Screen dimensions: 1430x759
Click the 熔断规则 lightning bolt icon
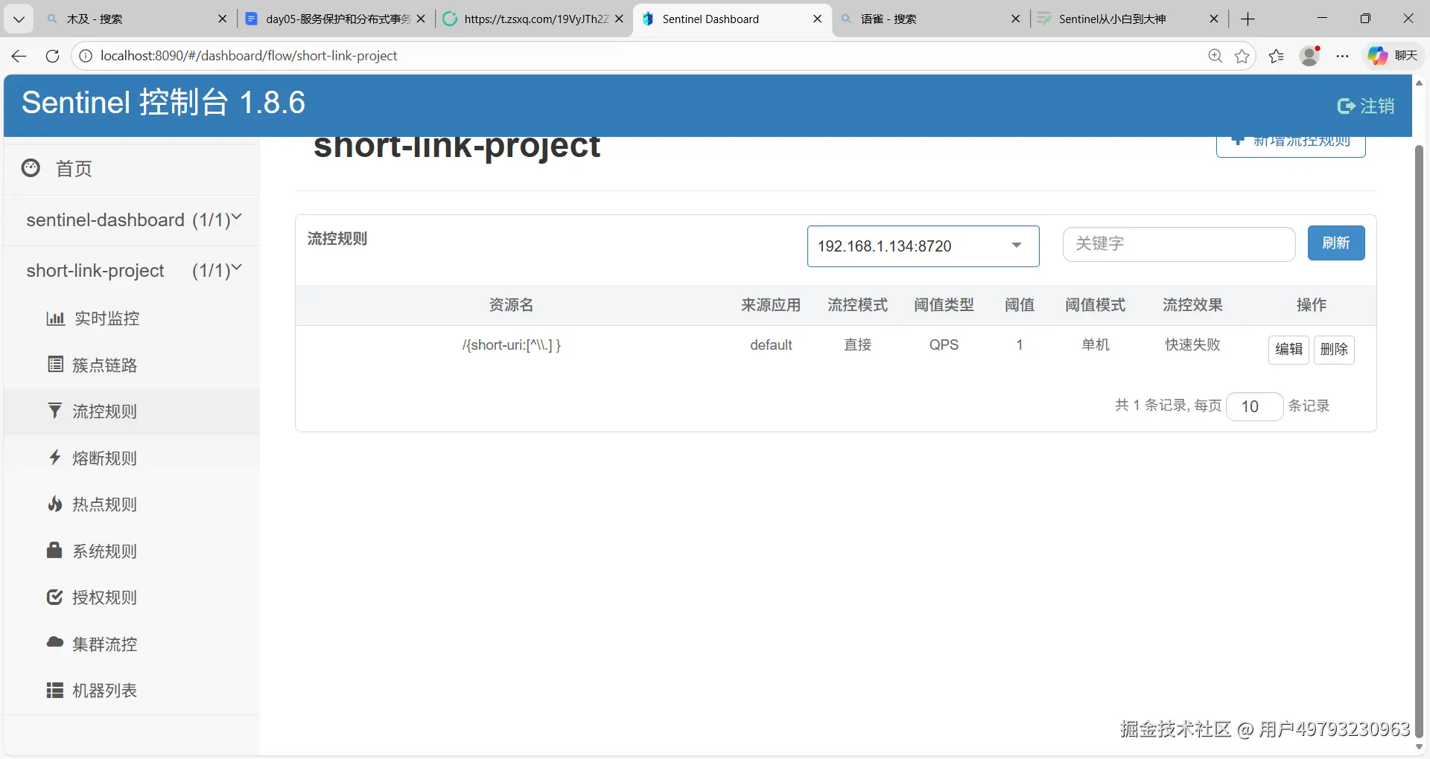(x=55, y=458)
